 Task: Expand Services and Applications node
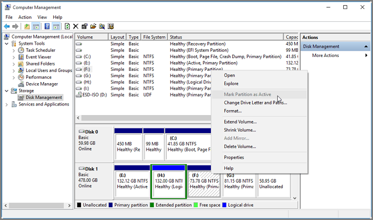[x=6, y=104]
